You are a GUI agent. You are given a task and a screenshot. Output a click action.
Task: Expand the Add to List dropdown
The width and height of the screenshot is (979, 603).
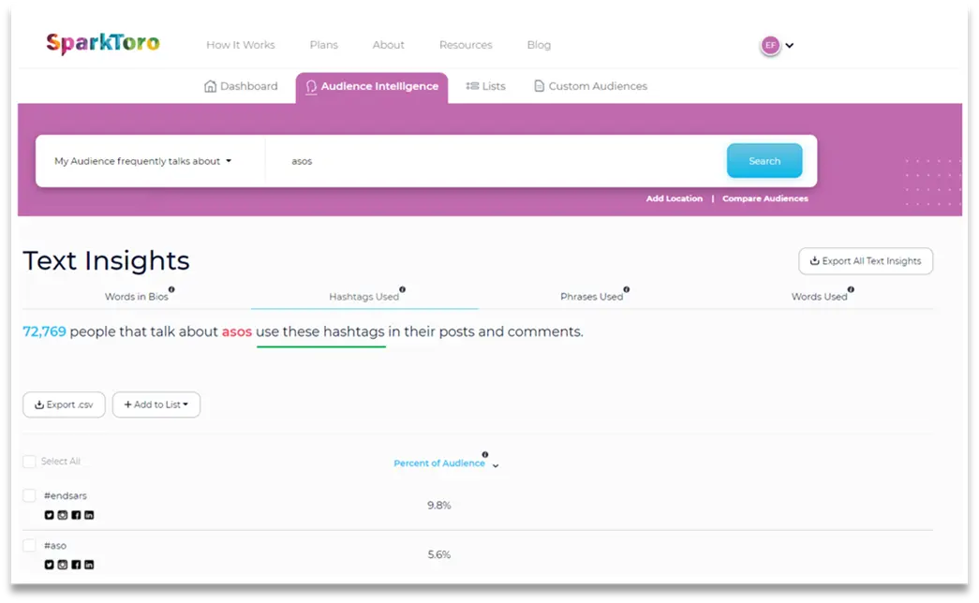coord(156,404)
